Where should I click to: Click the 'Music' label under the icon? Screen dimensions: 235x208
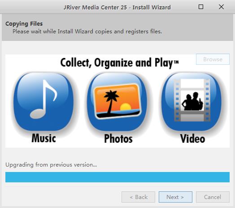44,138
